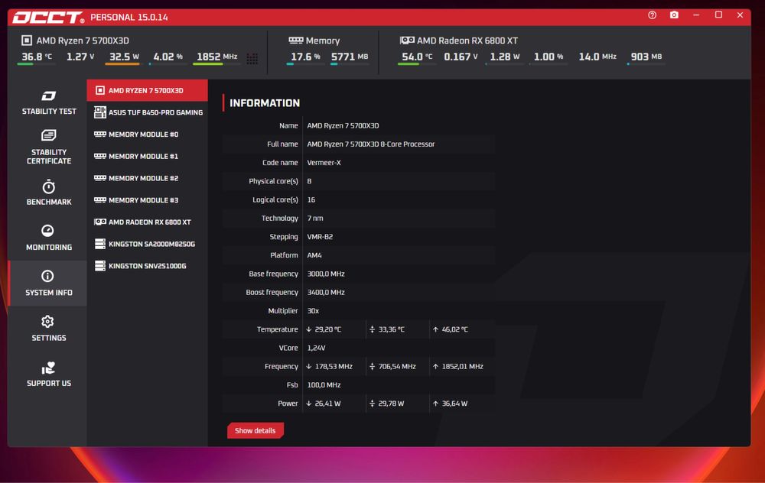
Task: Click the CPU temperature 36.8 °C reading
Action: coord(37,57)
